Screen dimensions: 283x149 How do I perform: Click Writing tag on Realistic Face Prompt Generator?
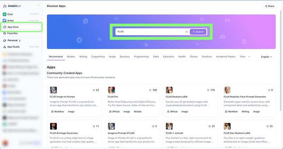246,112
